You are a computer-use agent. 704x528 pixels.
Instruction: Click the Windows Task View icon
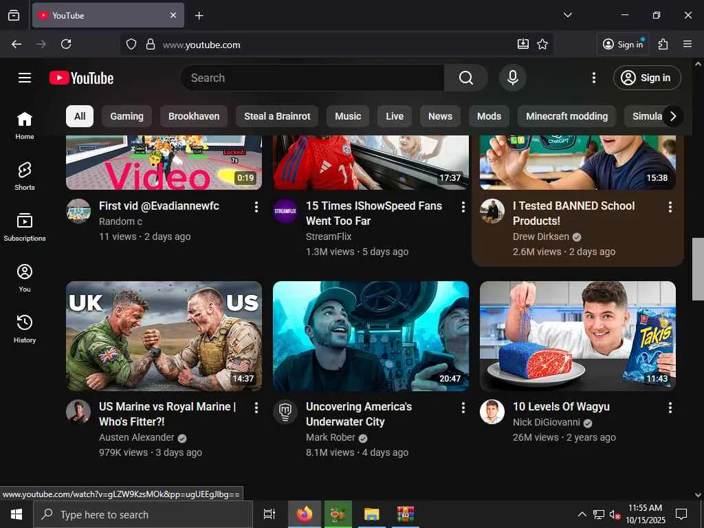coord(269,514)
